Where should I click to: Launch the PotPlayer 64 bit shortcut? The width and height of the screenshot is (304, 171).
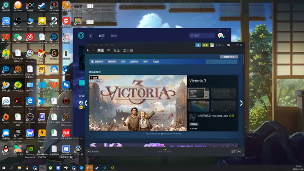[x=42, y=24]
